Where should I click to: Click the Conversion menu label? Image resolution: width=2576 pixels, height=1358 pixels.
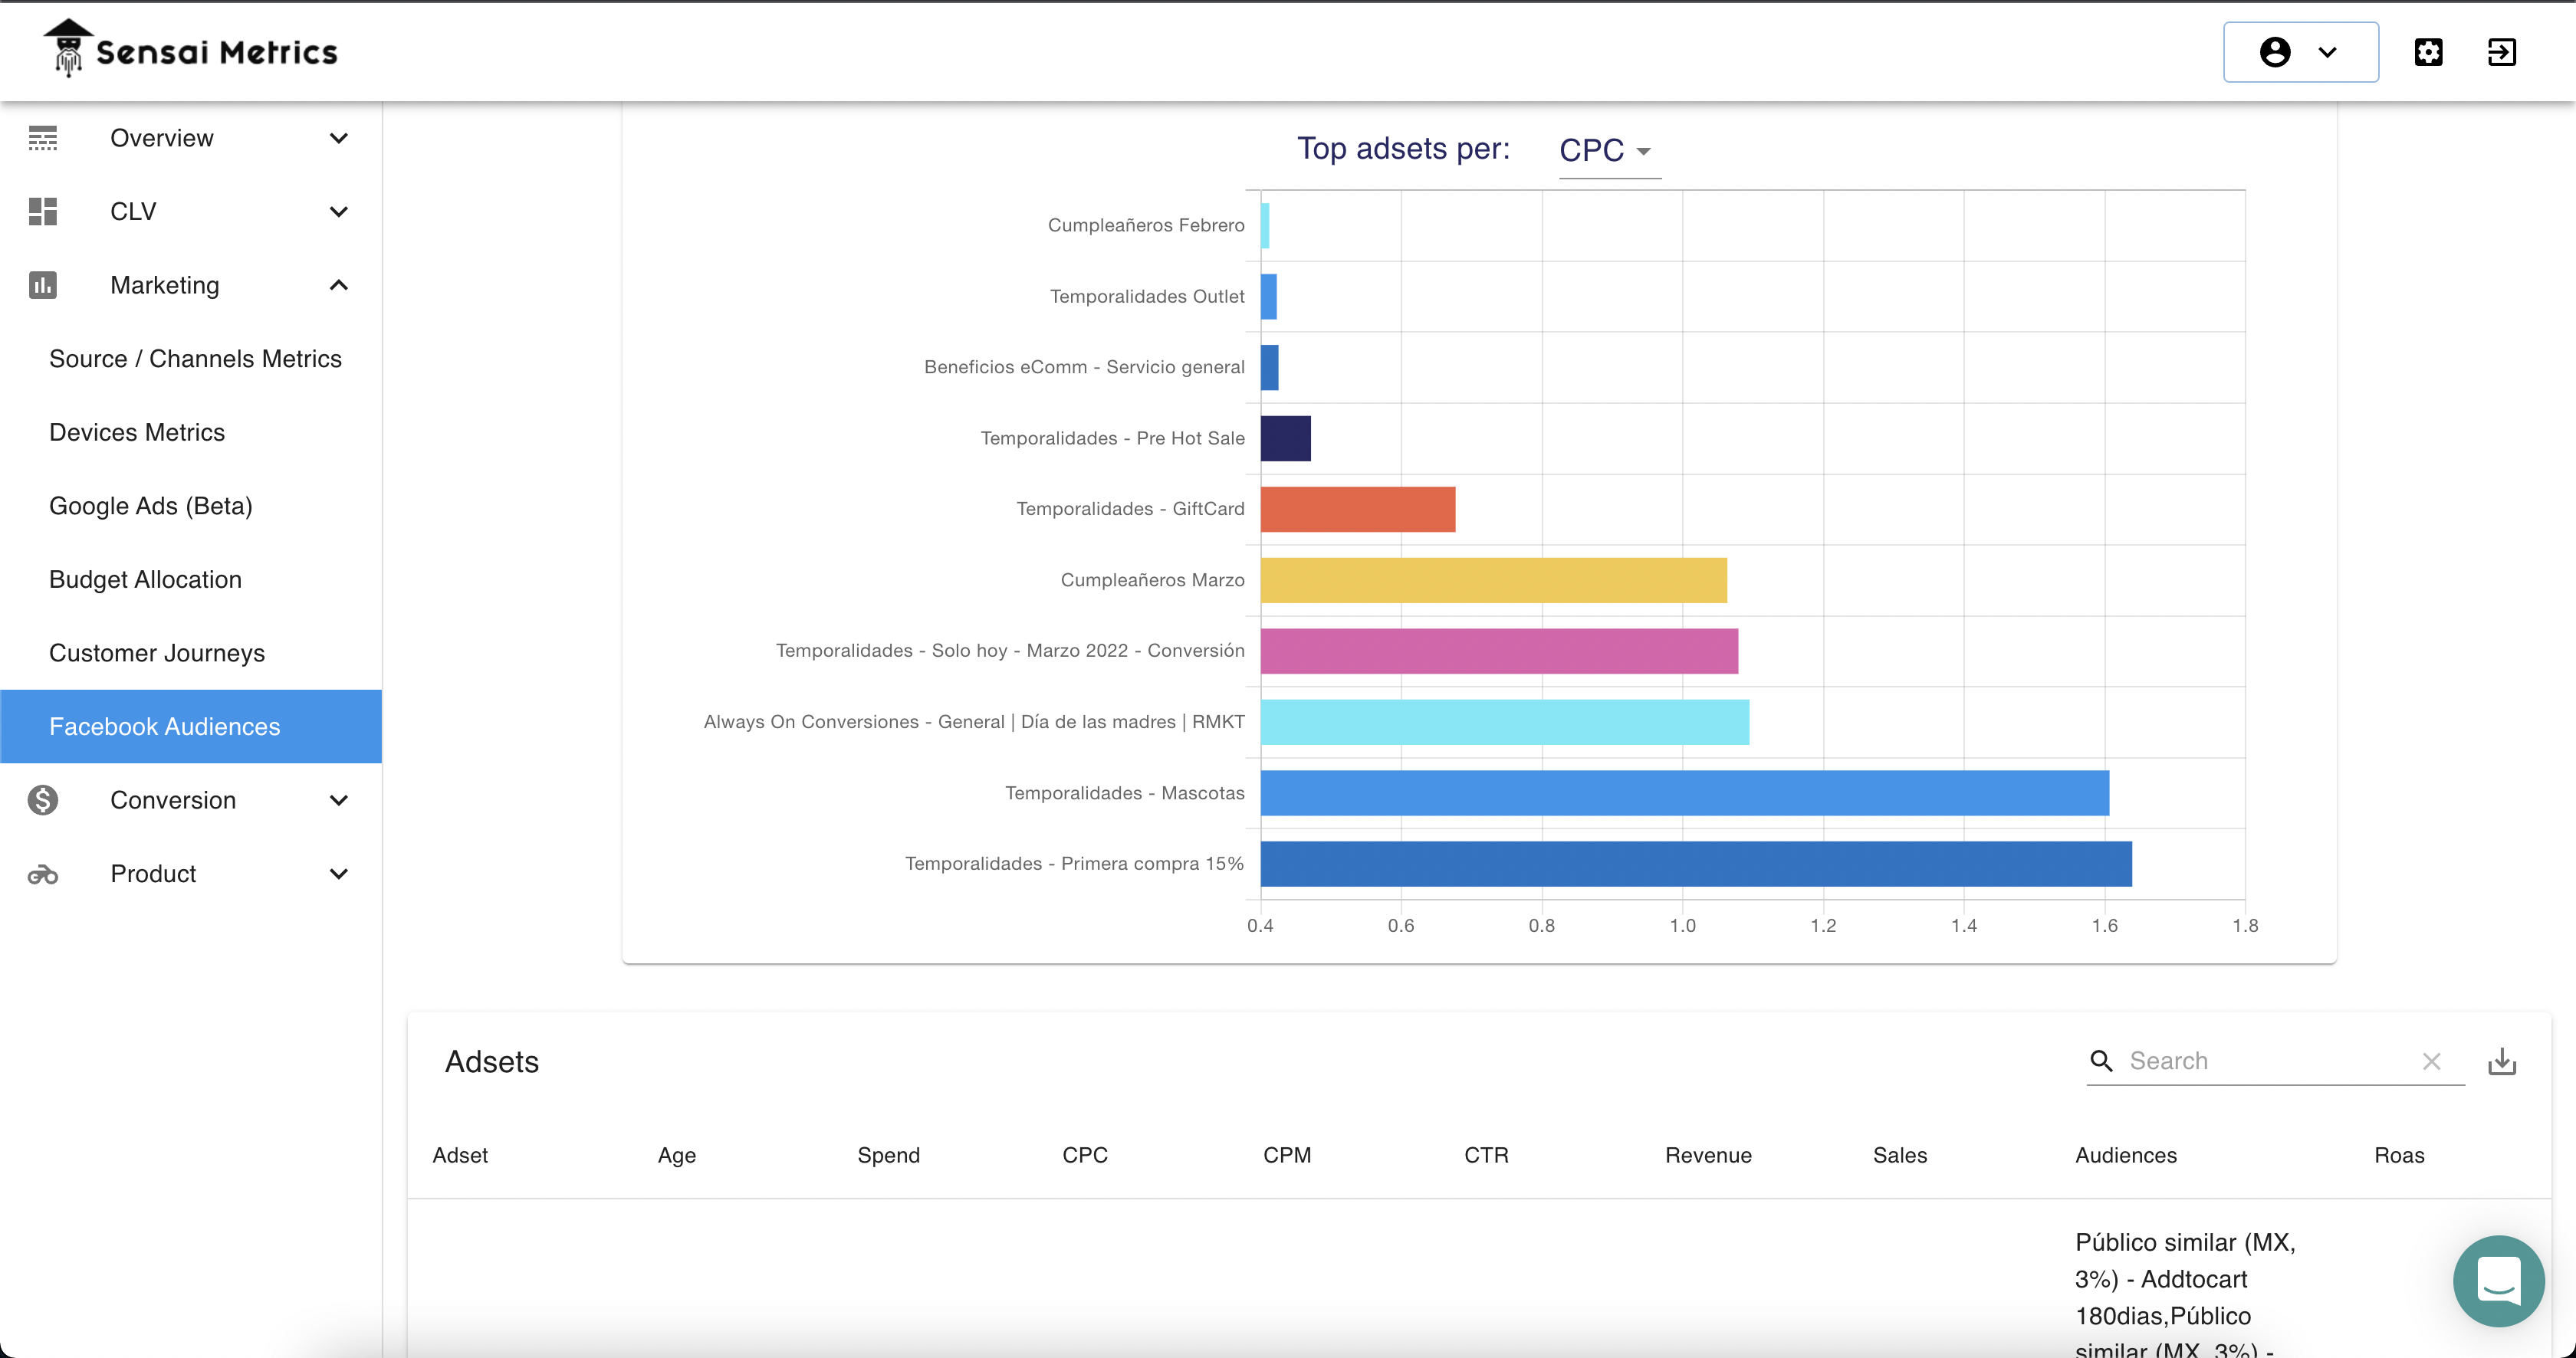[173, 800]
